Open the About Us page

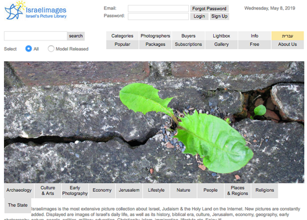point(288,45)
